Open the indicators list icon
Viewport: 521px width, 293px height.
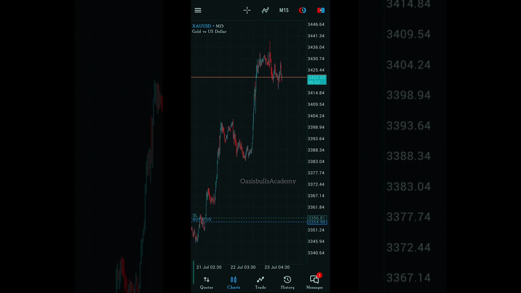tap(265, 10)
